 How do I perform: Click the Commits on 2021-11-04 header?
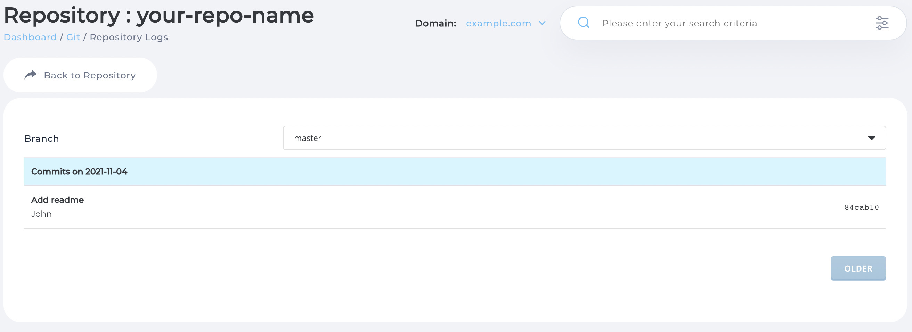coord(79,171)
